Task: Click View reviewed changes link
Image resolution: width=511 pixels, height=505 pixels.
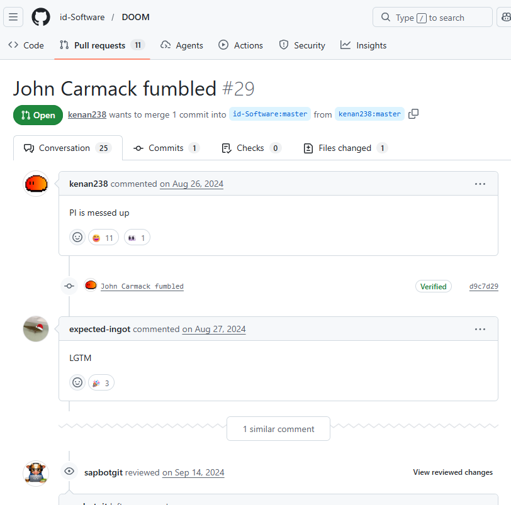Action: pos(452,472)
